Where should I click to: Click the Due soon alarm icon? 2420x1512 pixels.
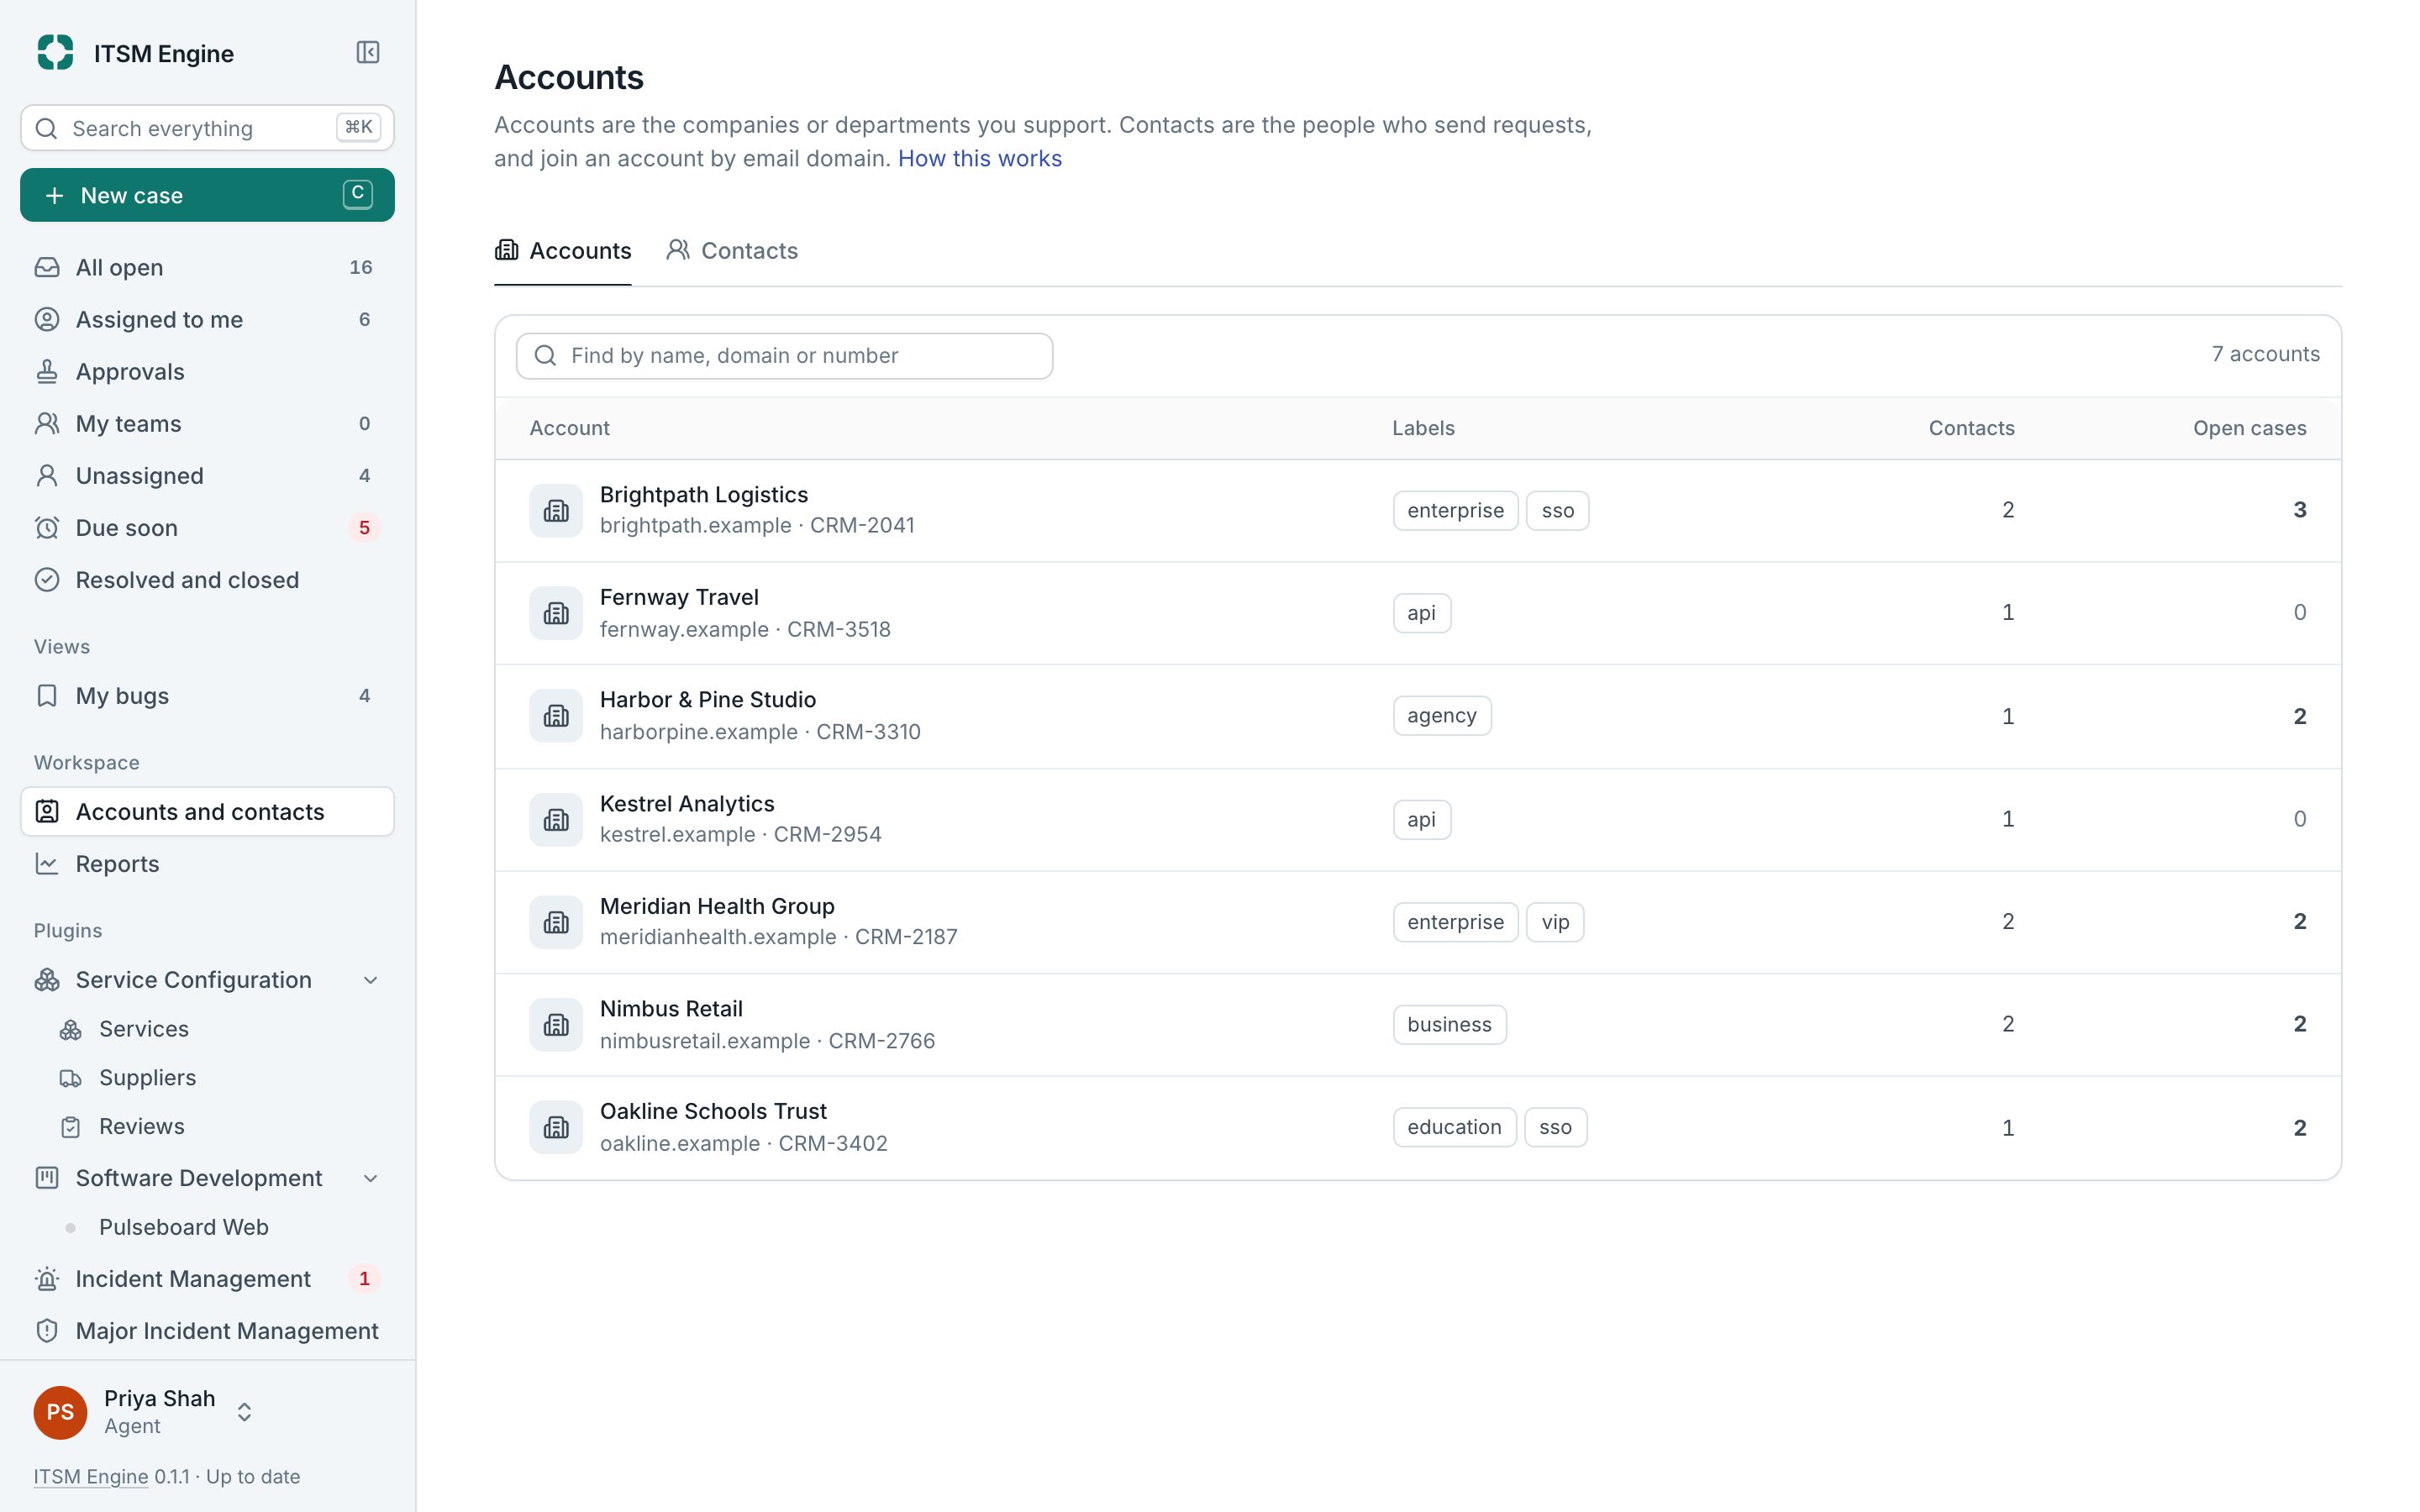pos(47,527)
